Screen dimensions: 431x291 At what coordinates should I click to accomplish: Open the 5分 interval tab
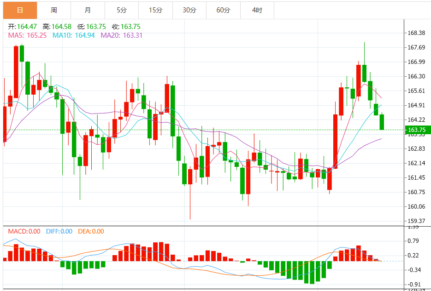[122, 11]
